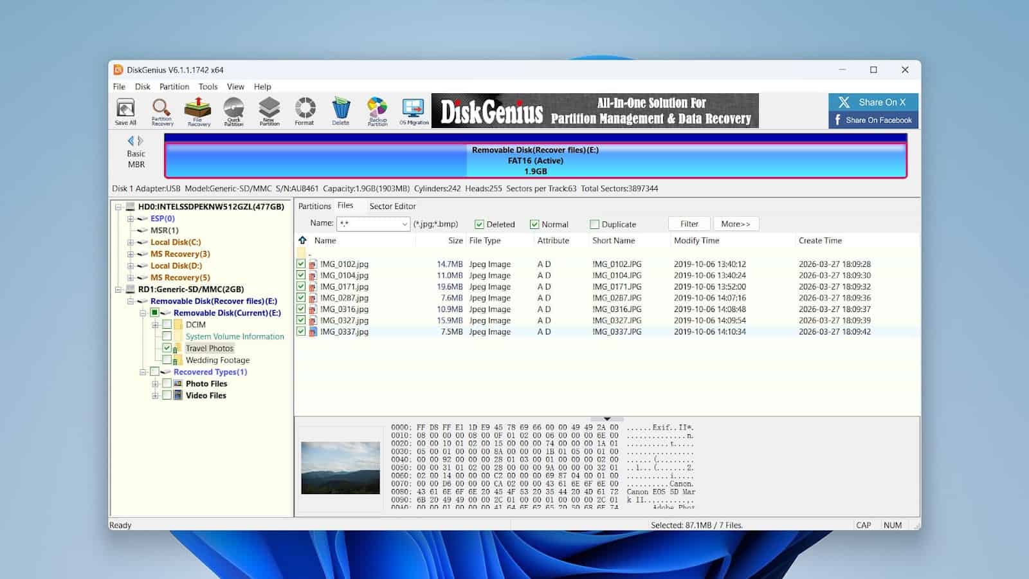Image resolution: width=1029 pixels, height=579 pixels.
Task: Click Share On X button
Action: 873,102
